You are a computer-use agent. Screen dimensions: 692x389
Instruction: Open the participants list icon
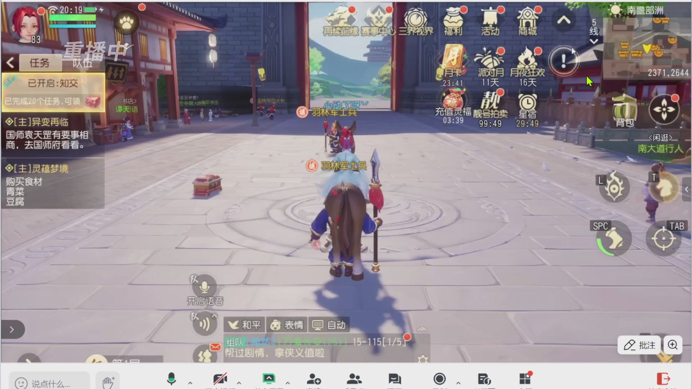354,379
